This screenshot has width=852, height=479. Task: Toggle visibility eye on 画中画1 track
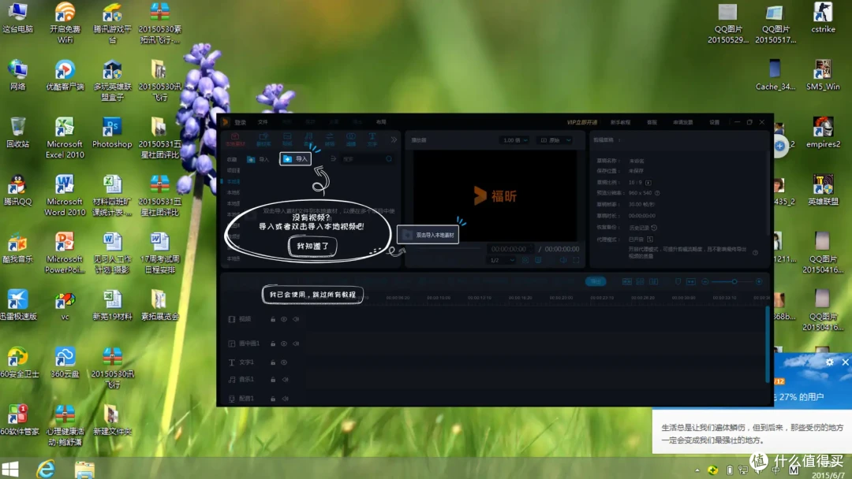(x=284, y=343)
